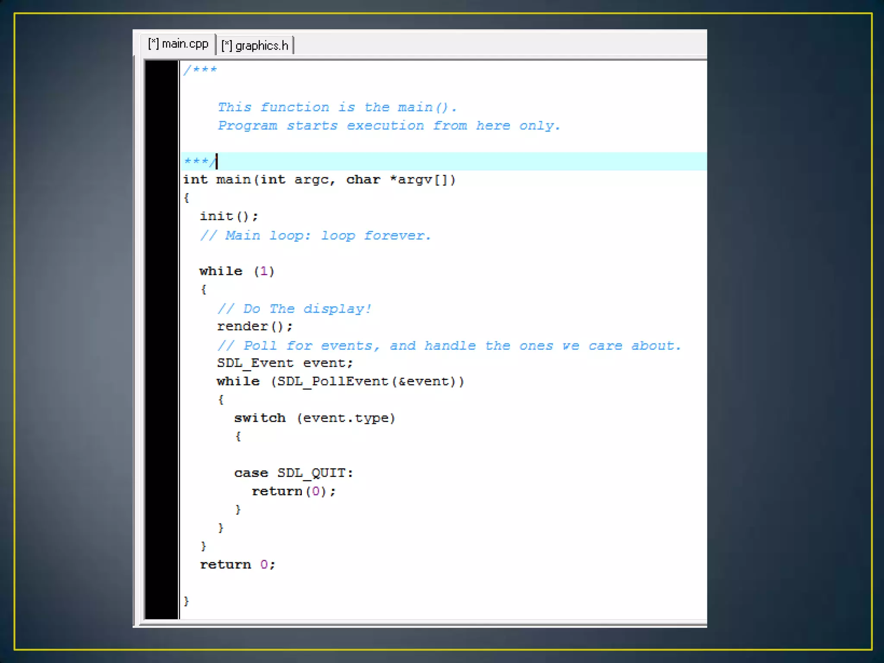
Task: Click the case SDL_QUIT: label
Action: click(294, 473)
